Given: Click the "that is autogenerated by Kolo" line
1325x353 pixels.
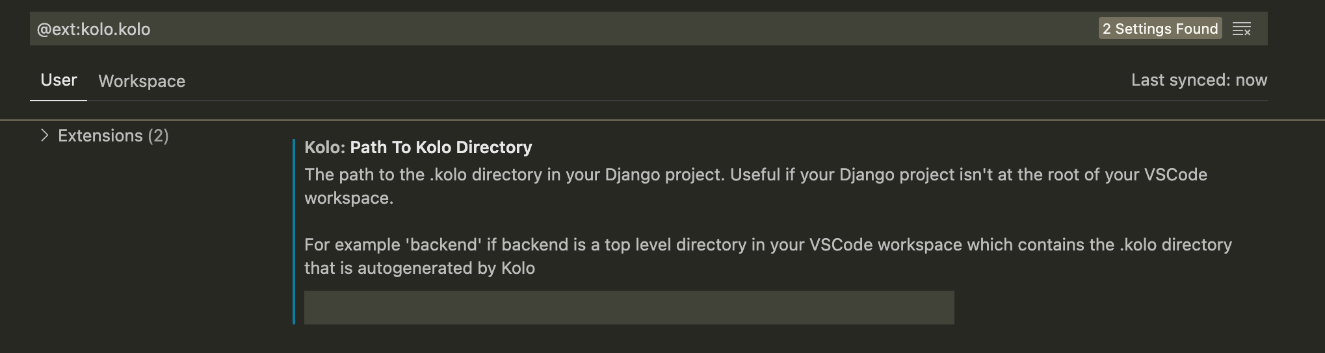Looking at the screenshot, I should pos(419,268).
